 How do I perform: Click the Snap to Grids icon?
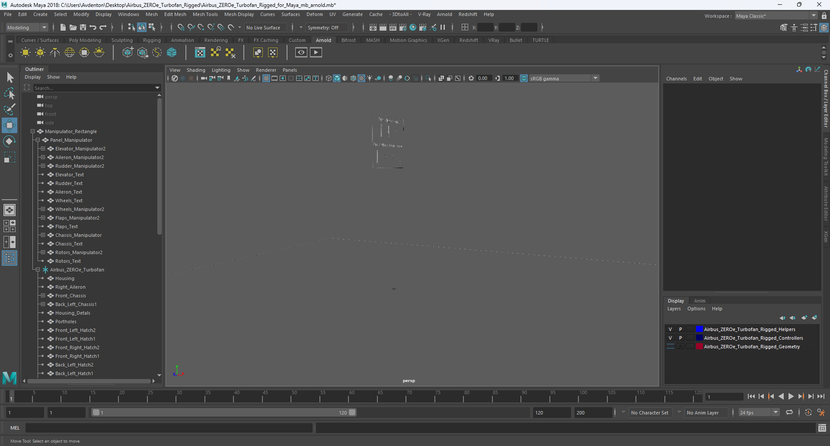coord(181,27)
